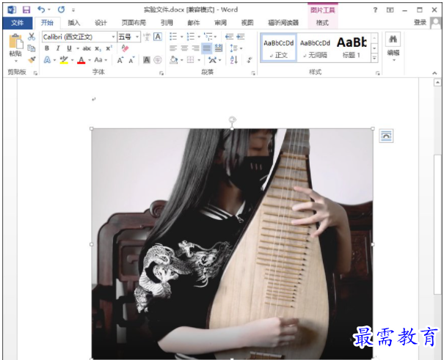Click the Cut scissors icon
This screenshot has height=360, width=444.
tap(32, 37)
